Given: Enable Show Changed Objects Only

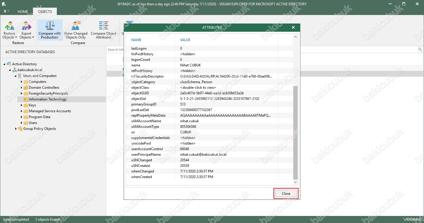Looking at the screenshot, I should tap(76, 30).
